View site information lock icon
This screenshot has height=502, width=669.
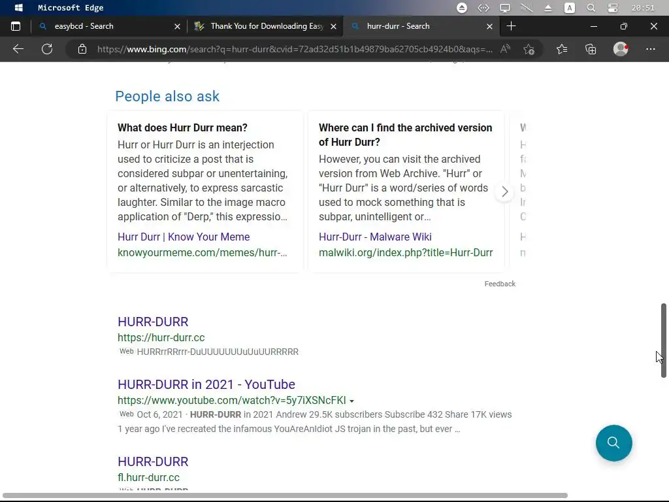pos(82,49)
